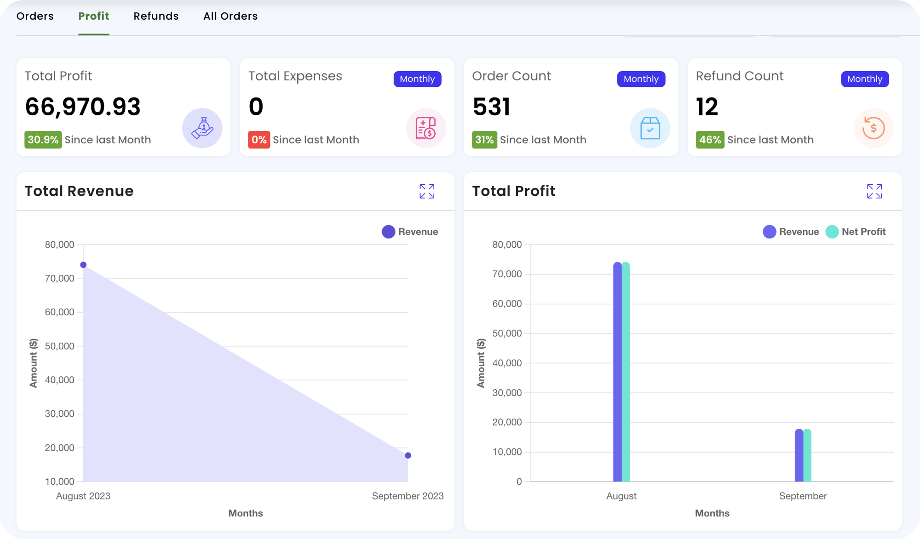Click the refund dollar arrow icon

(874, 128)
